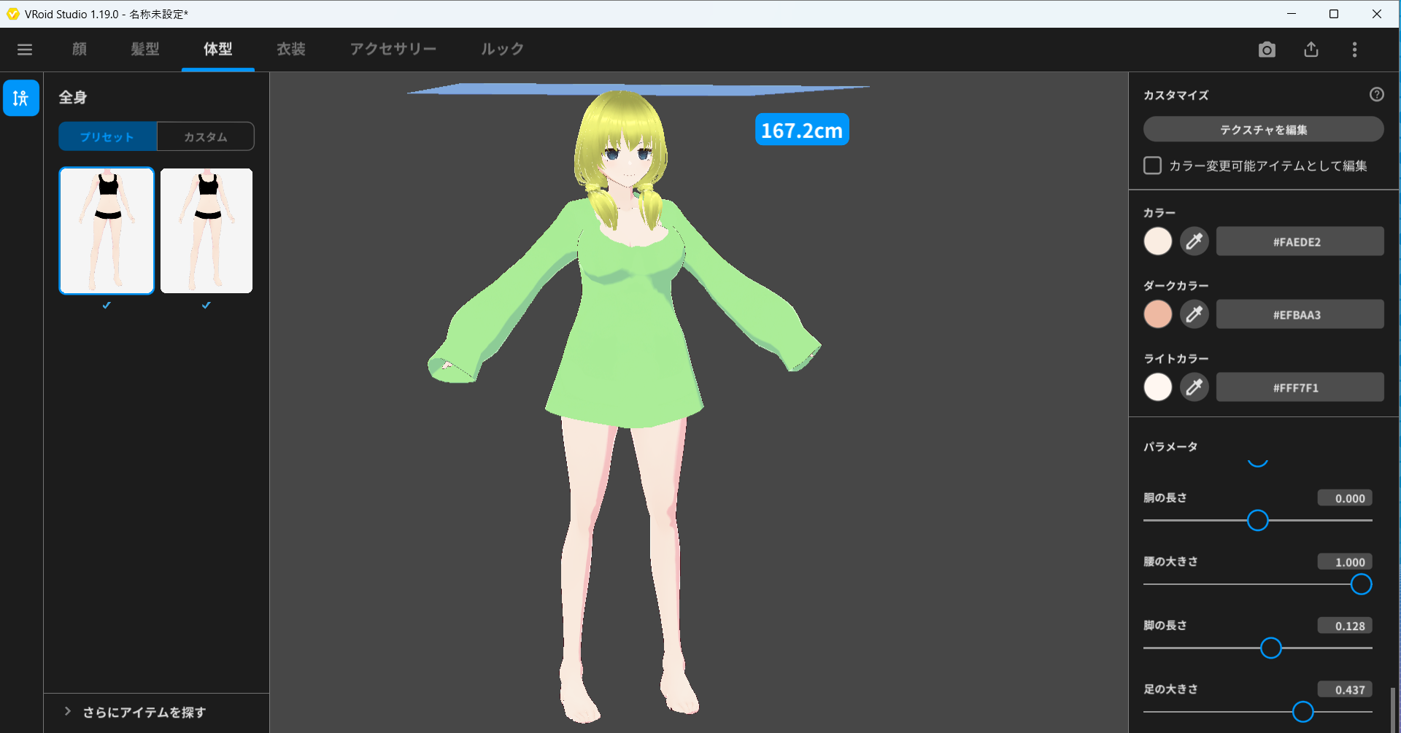Open the hamburger main menu

pyautogui.click(x=25, y=50)
